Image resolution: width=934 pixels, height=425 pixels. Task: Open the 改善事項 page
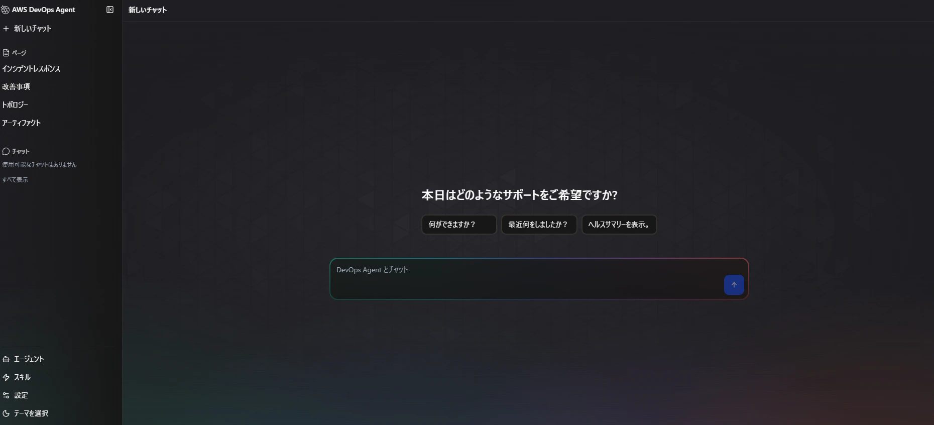(16, 87)
